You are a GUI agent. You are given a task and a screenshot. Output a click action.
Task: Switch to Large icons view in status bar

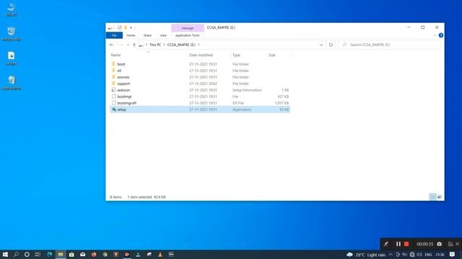[x=440, y=196]
